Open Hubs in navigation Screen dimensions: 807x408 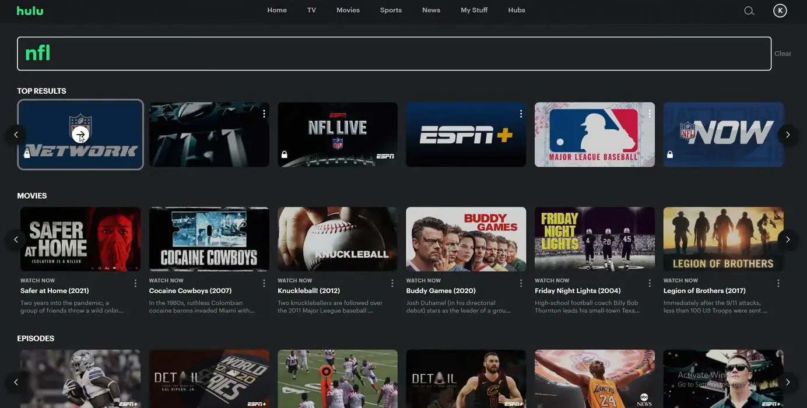click(517, 10)
